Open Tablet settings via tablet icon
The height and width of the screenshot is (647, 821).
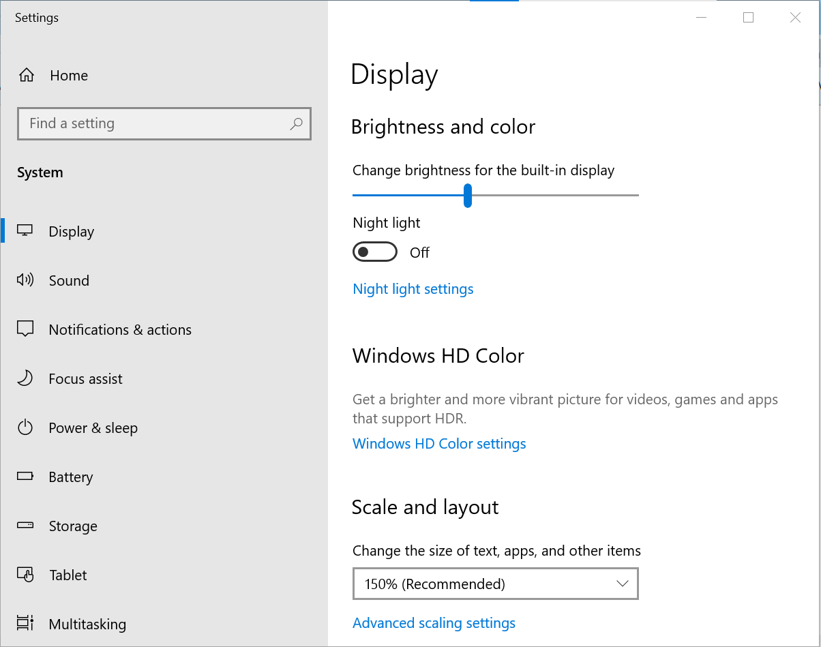click(25, 575)
